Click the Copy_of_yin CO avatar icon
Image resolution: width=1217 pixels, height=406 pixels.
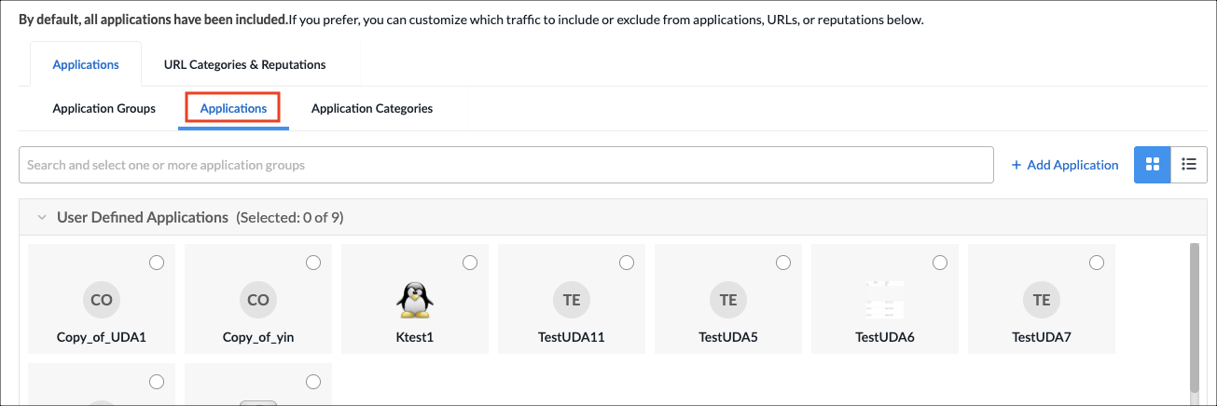pyautogui.click(x=258, y=300)
